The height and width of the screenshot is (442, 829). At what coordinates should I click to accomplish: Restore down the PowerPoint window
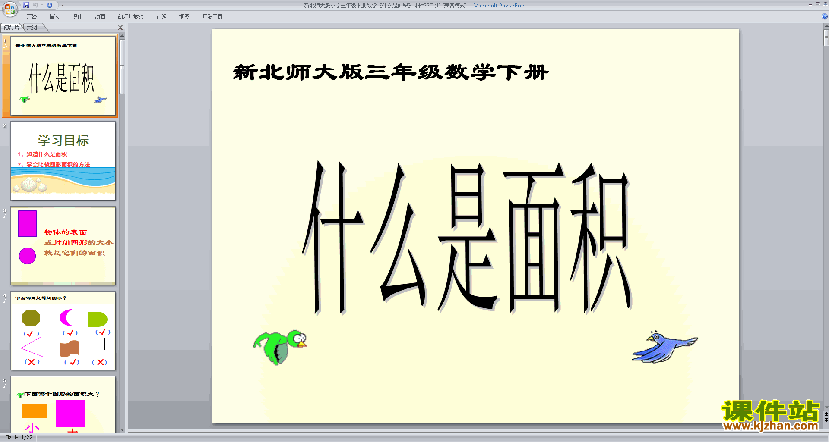pyautogui.click(x=818, y=3)
